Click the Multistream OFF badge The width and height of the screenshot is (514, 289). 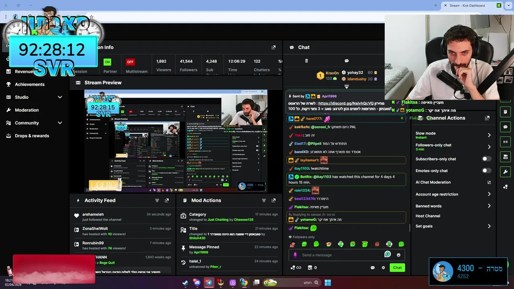[x=130, y=62]
